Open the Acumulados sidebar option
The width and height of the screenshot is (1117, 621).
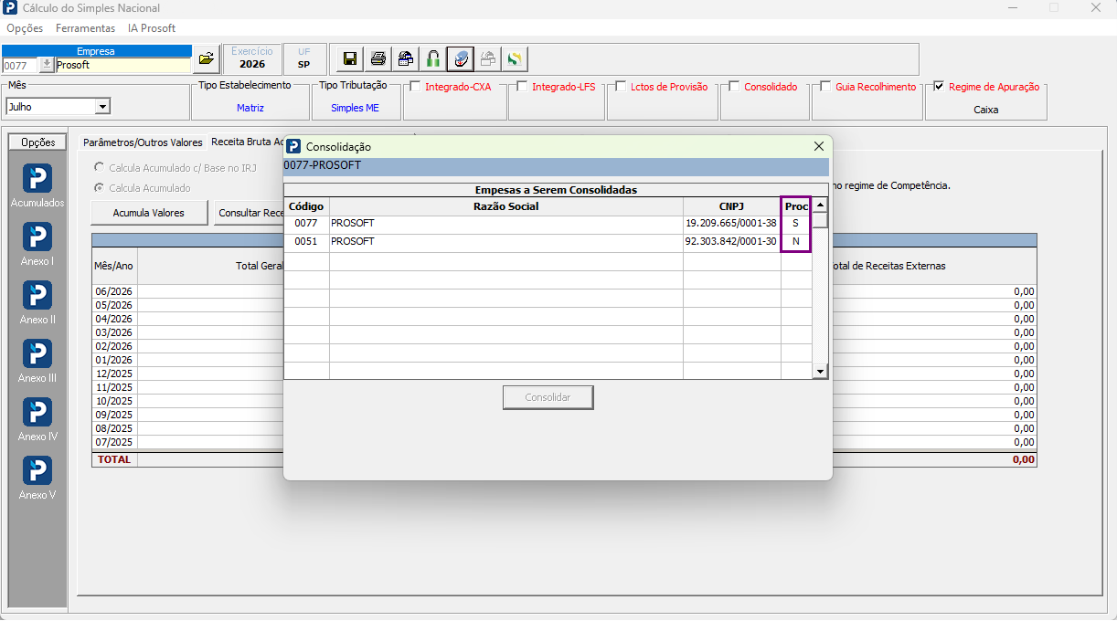[x=37, y=185]
